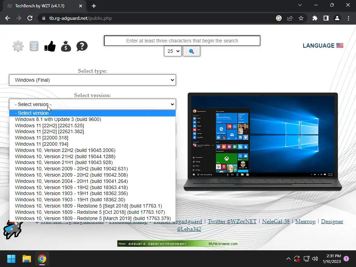The height and width of the screenshot is (267, 356).
Task: Close the TechBench browser tab
Action: pos(81,6)
